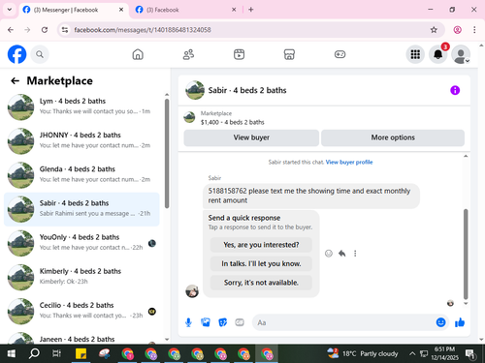Viewport: 485px width, 363px height.
Task: Open the tab search chevron dropdown
Action: (10, 10)
